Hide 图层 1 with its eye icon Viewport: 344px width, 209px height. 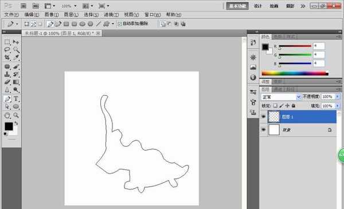(263, 117)
